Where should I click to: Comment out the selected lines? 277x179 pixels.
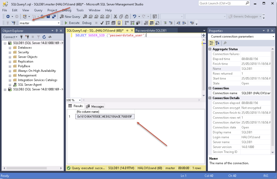[165, 23]
